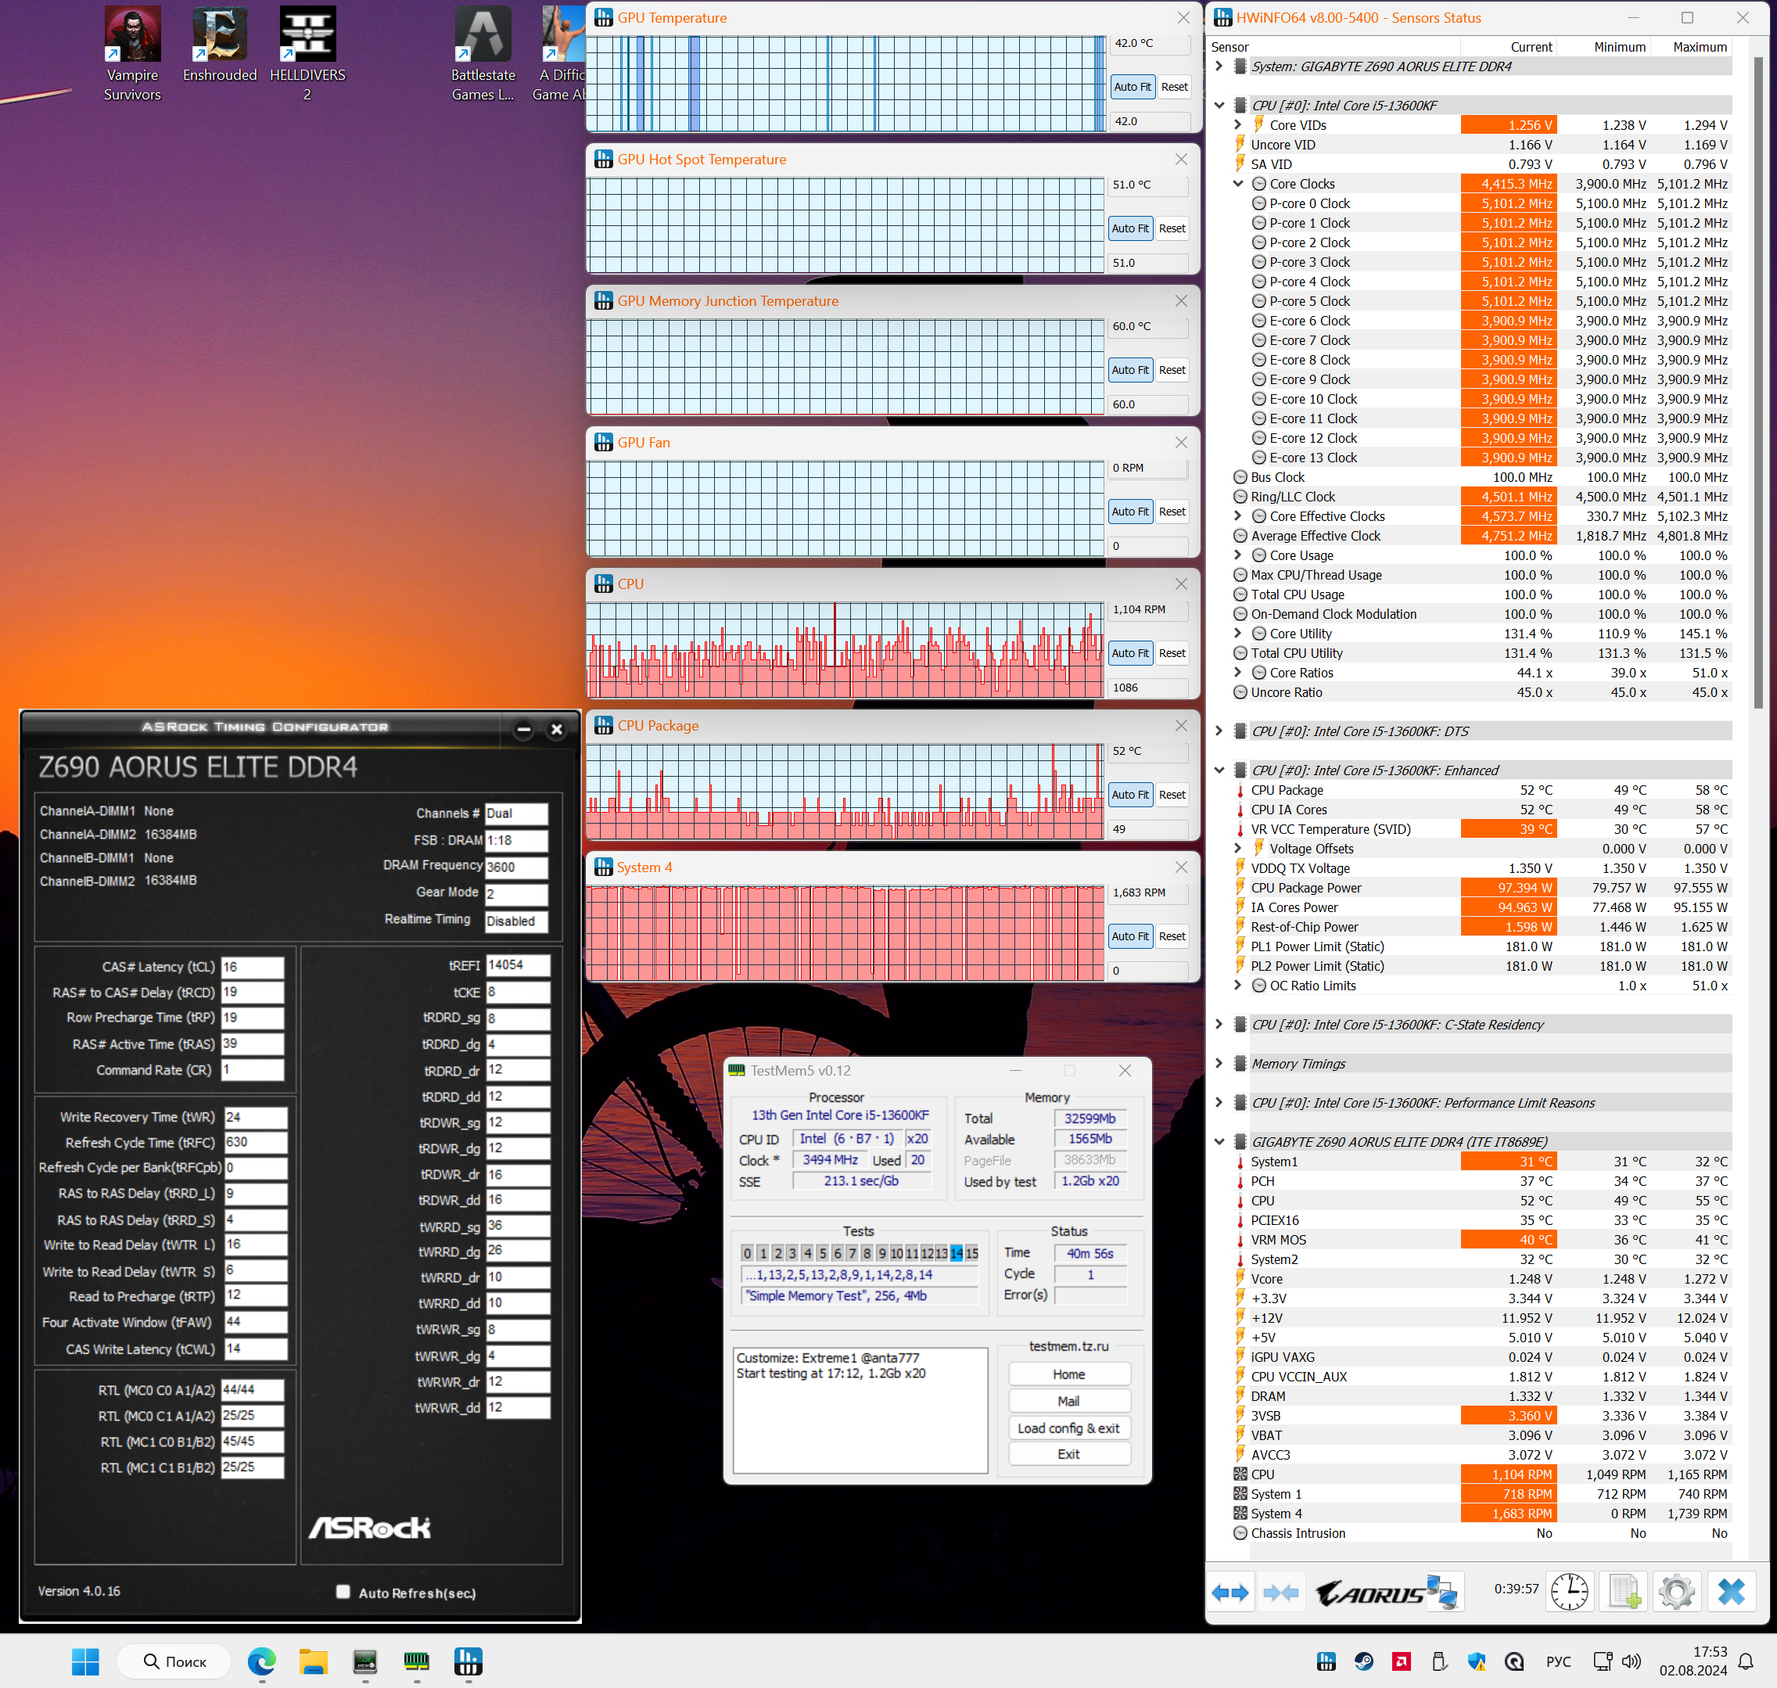This screenshot has width=1777, height=1688.
Task: Click the blue X close sensors icon
Action: [x=1730, y=1593]
